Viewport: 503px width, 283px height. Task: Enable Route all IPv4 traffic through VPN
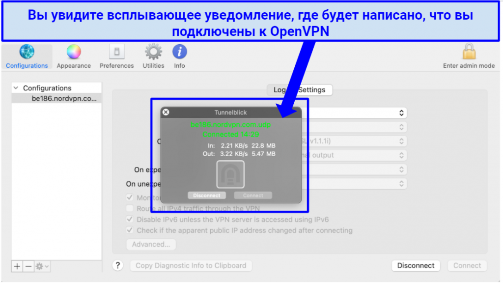(x=130, y=208)
